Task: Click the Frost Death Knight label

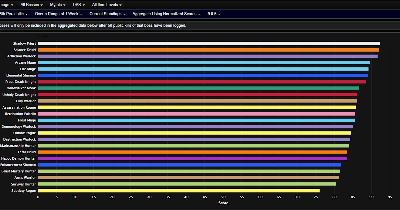Action: click(x=21, y=82)
